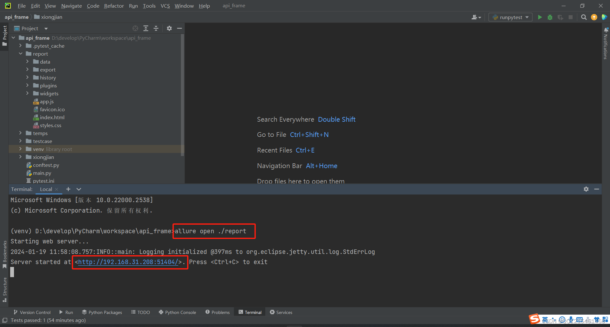The image size is (610, 327).
Task: Toggle tool window bars icon in status bar
Action: pos(5,320)
